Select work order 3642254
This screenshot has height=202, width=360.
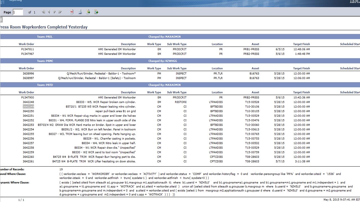tap(28, 129)
